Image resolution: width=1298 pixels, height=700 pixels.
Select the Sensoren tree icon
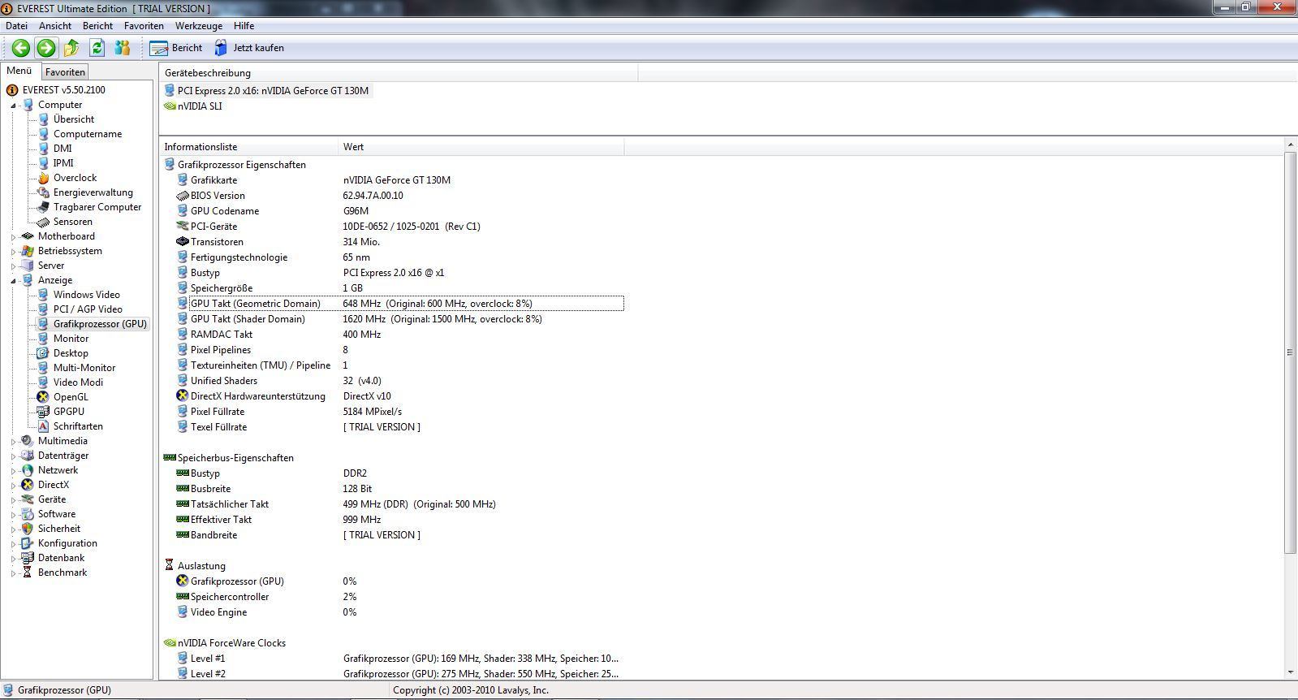[x=43, y=222]
